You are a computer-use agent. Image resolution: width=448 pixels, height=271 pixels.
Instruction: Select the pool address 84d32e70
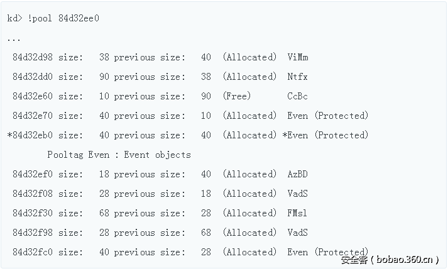pyautogui.click(x=33, y=116)
